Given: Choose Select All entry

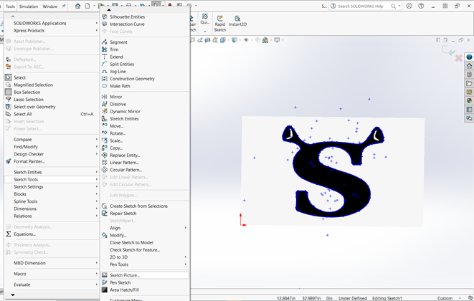Looking at the screenshot, I should [52, 114].
